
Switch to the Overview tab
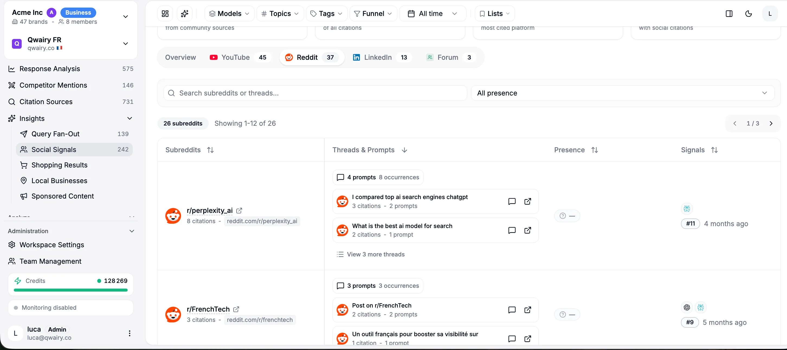tap(180, 57)
